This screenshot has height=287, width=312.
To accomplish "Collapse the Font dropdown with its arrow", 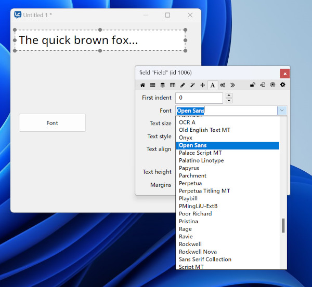I will (281, 111).
